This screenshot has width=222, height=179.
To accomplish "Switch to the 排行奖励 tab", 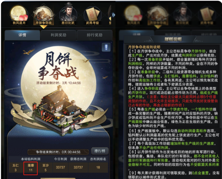I will coord(95,35).
